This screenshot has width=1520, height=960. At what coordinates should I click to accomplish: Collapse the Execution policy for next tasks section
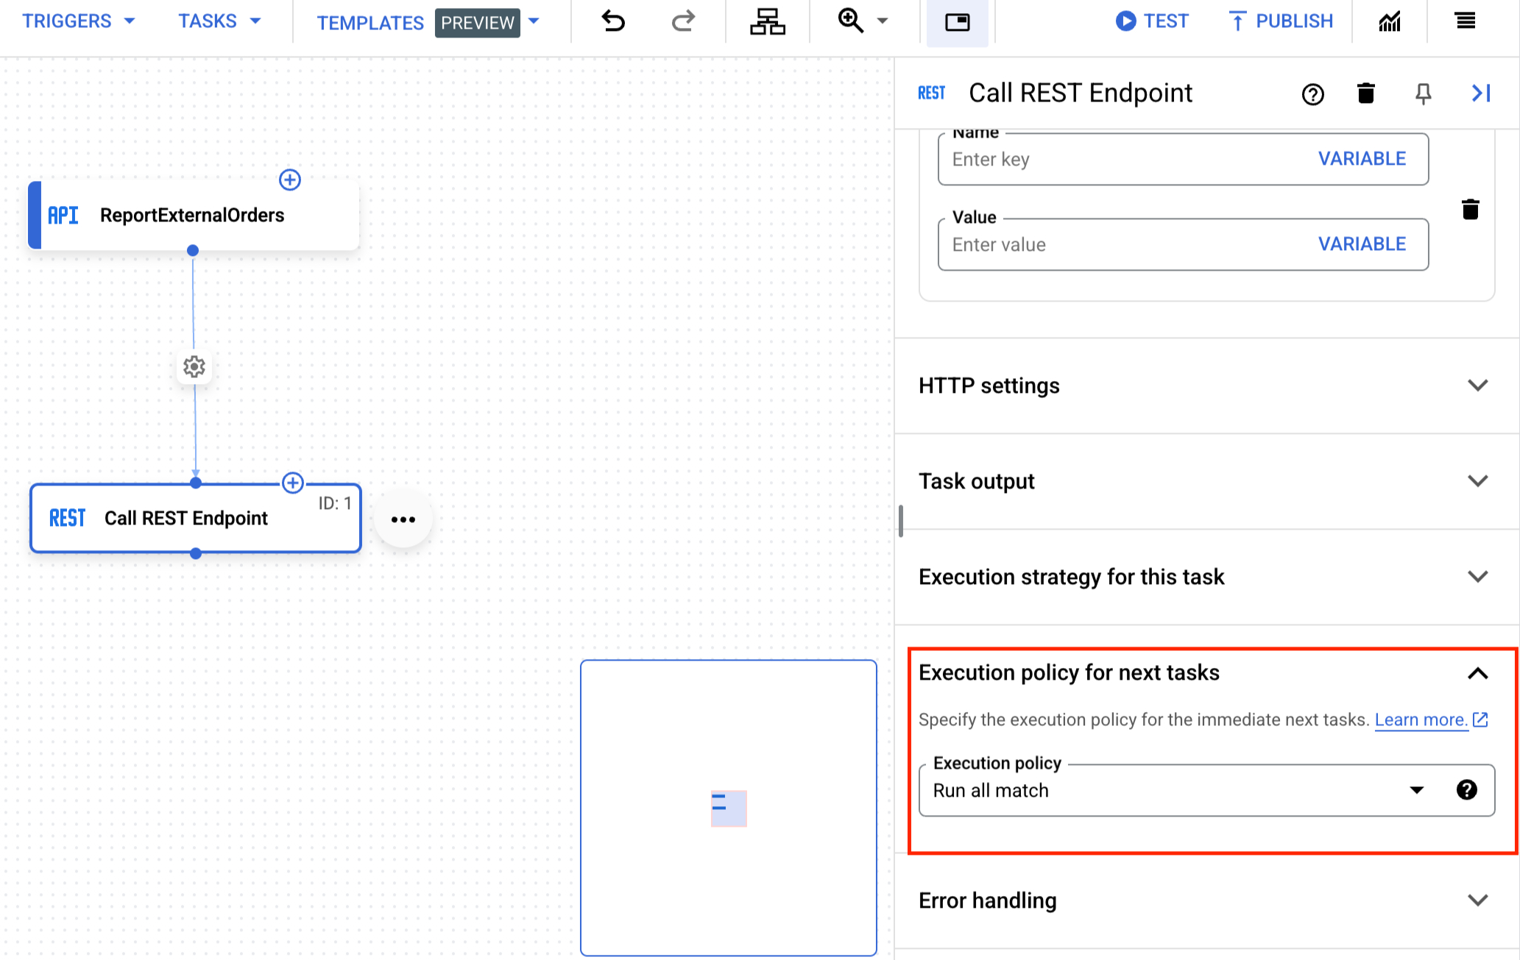coord(1477,673)
